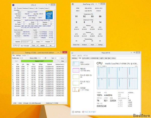Viewport: 151px width, 118px height.
Task: Switch to the 서비스 tab in Task Manager
Action: tap(114, 58)
